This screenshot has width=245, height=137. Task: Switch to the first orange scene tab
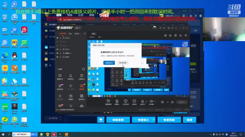(62, 33)
